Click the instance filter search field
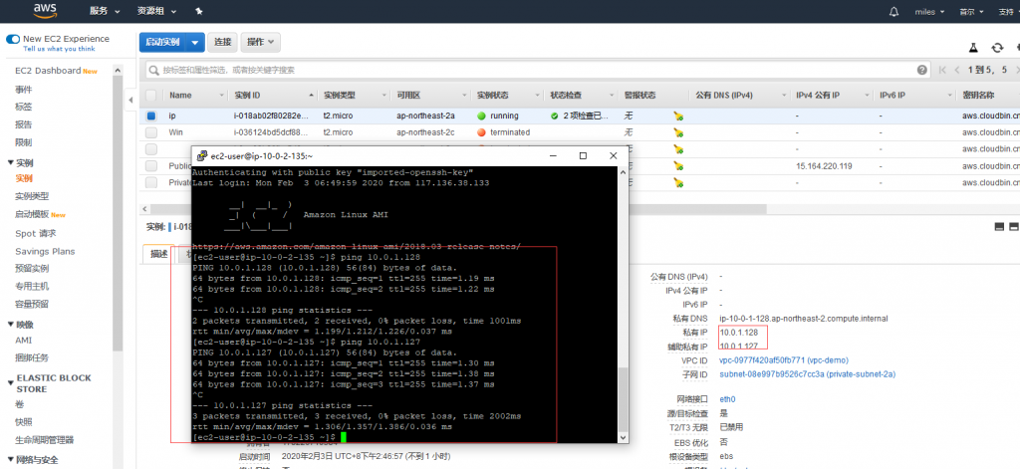Viewport: 1020px width, 469px height. tap(528, 70)
